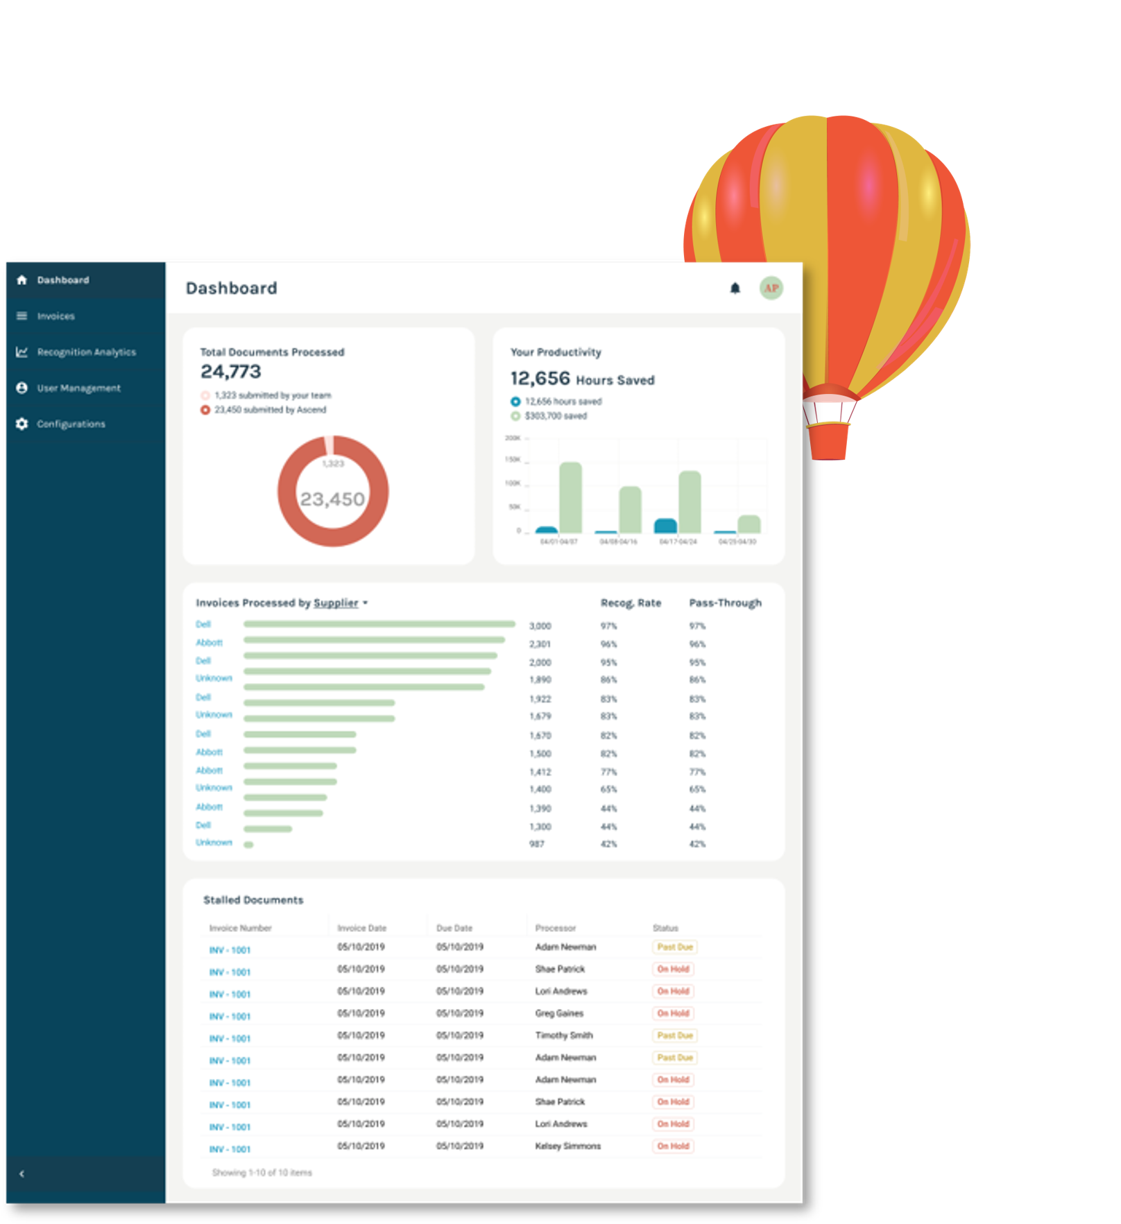Sort by the Status column header
Image resolution: width=1121 pixels, height=1224 pixels.
pyautogui.click(x=665, y=928)
